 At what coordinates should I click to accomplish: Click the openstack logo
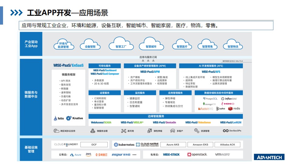(x=197, y=154)
